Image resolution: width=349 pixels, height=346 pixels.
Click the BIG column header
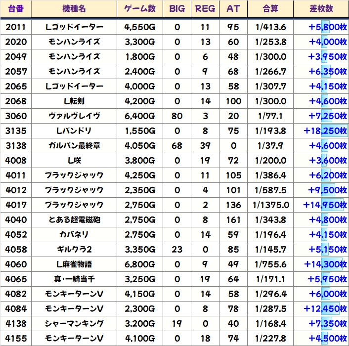click(177, 9)
